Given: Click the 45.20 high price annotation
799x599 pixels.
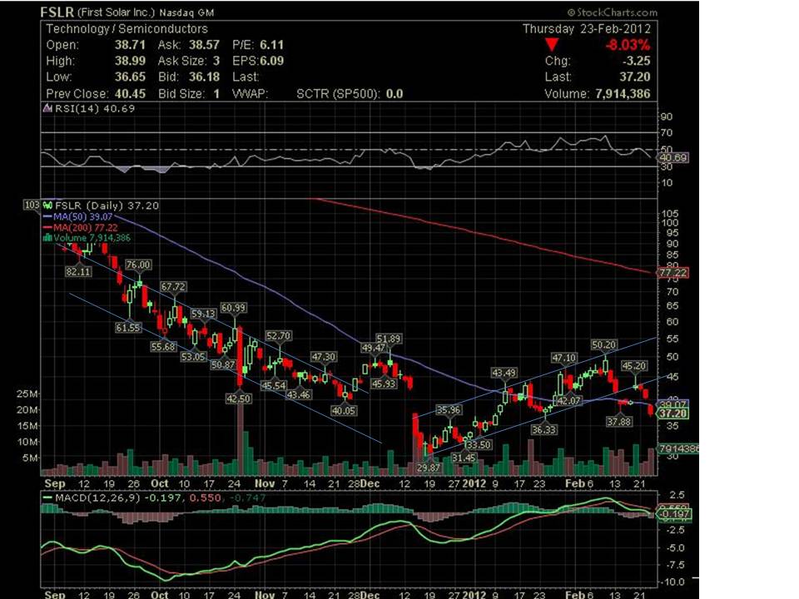Looking at the screenshot, I should [x=634, y=366].
